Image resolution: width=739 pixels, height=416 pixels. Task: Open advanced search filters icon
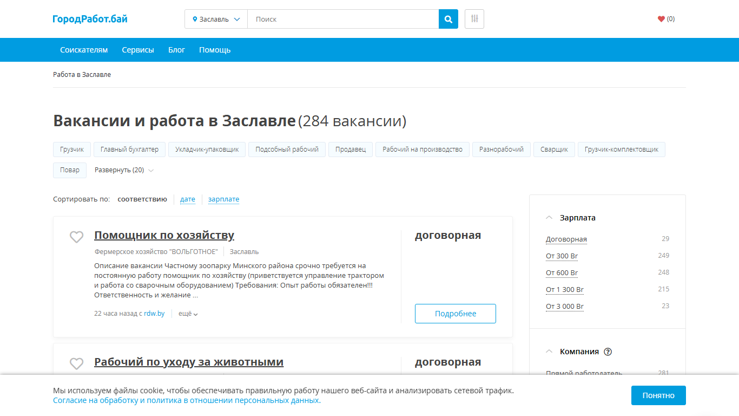[x=474, y=19]
